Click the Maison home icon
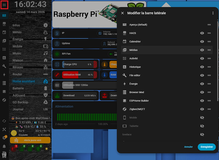 point(46,60)
